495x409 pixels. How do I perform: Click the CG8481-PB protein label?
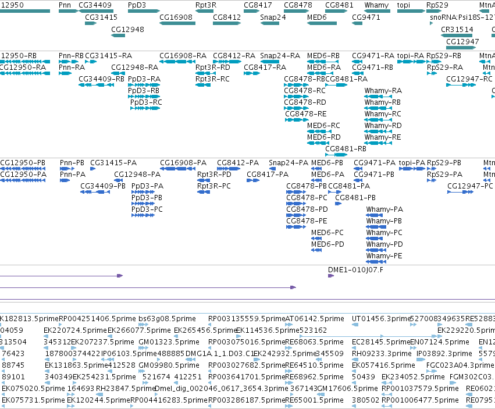(x=355, y=198)
